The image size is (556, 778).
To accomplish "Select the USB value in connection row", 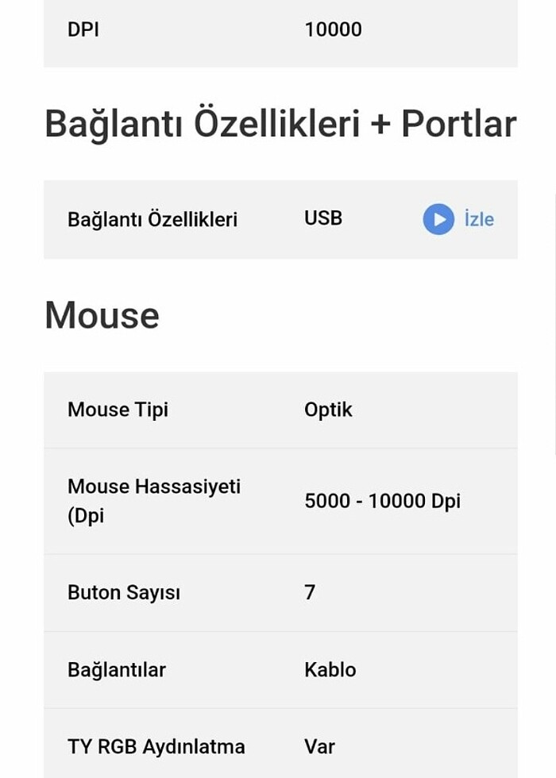I will tap(322, 219).
